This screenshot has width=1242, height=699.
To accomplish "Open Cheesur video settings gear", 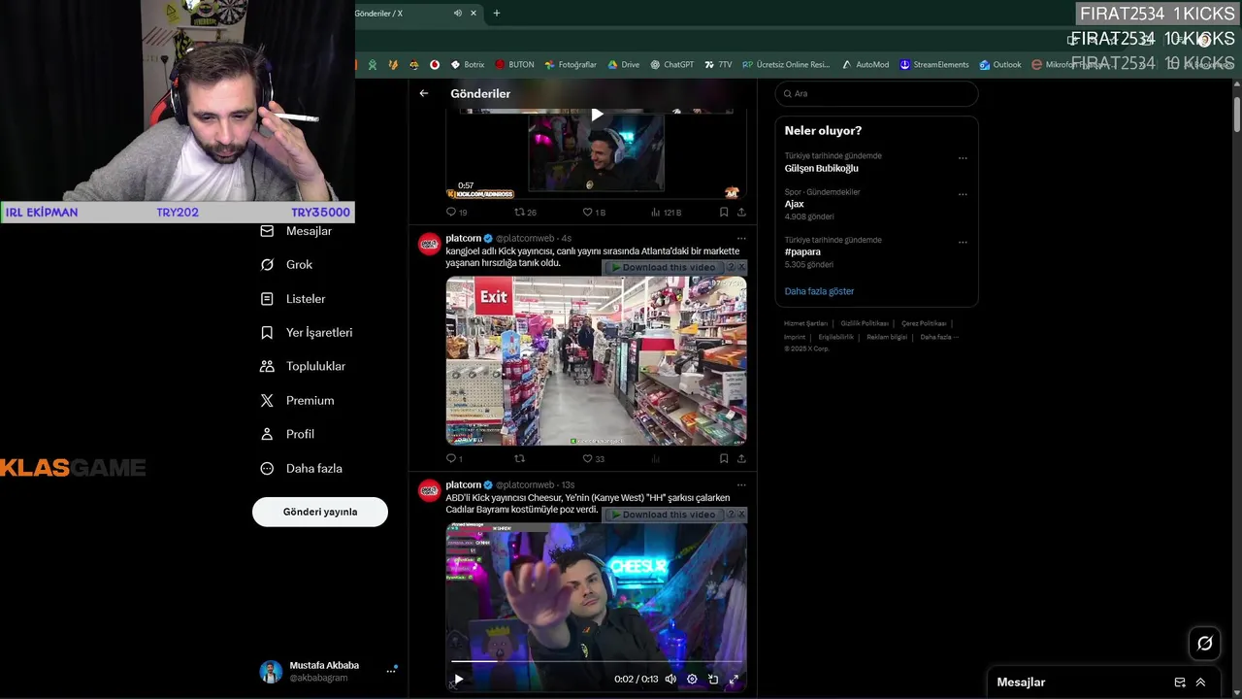I will pyautogui.click(x=692, y=680).
